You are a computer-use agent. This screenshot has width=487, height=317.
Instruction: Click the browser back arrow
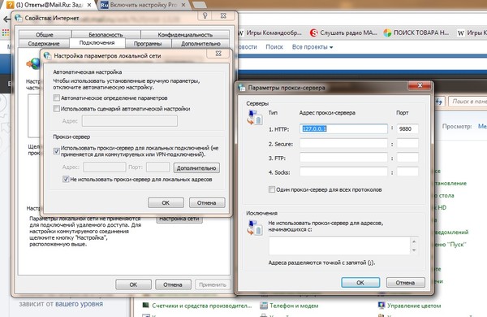pyautogui.click(x=6, y=19)
